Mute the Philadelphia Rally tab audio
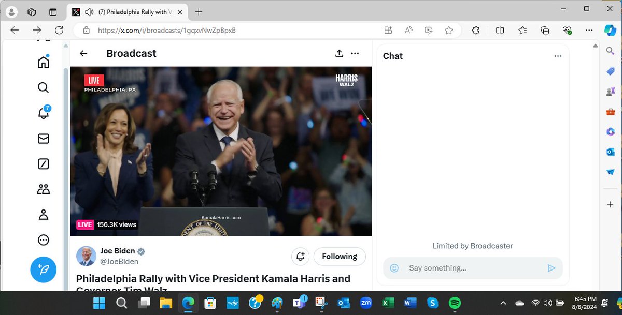 (89, 12)
